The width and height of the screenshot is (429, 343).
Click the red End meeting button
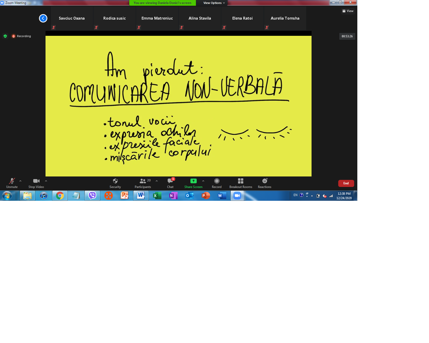(x=346, y=183)
